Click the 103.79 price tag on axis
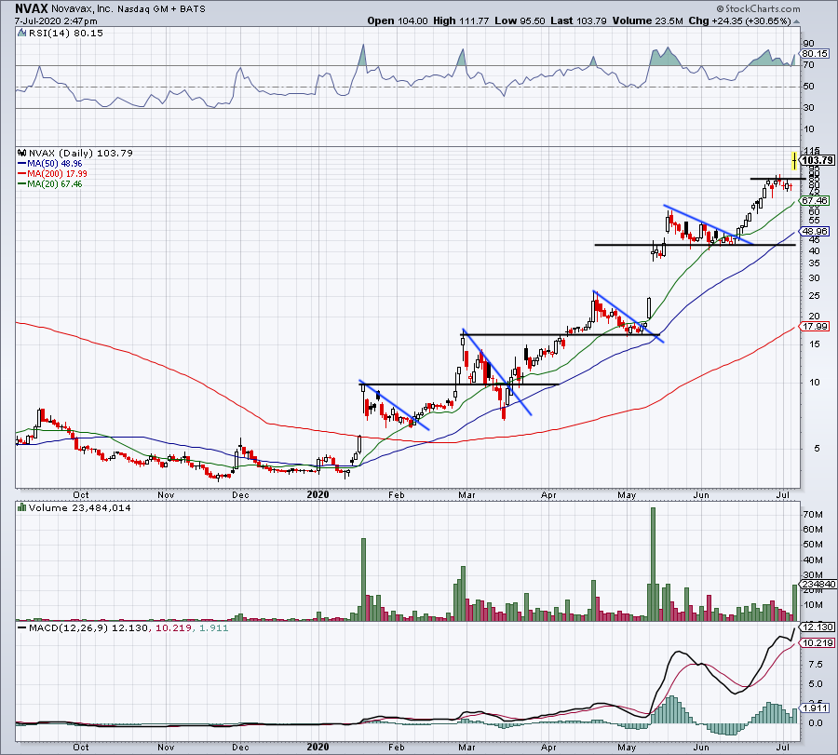The image size is (838, 755). [818, 160]
